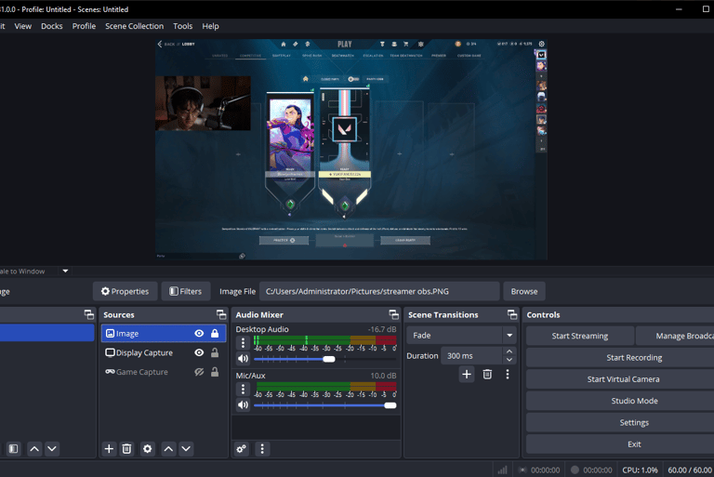Viewport: 714px width, 477px height.
Task: Mute Desktop Audio
Action: click(243, 359)
